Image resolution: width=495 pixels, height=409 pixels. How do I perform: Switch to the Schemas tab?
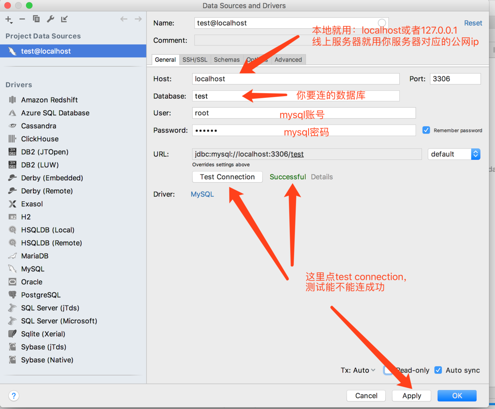pos(227,60)
